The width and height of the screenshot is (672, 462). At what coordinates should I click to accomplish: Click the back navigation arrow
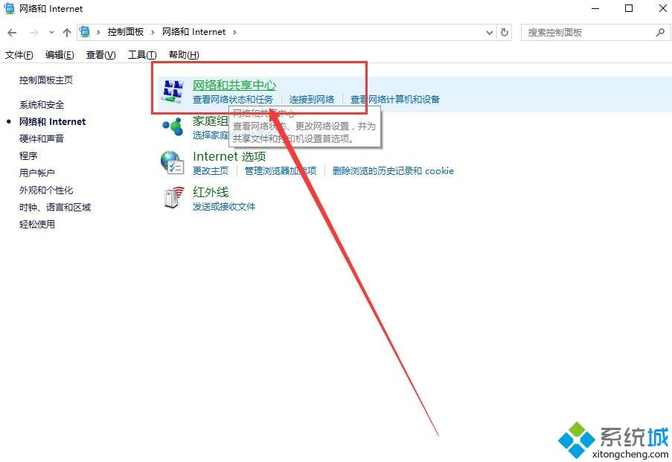click(12, 32)
